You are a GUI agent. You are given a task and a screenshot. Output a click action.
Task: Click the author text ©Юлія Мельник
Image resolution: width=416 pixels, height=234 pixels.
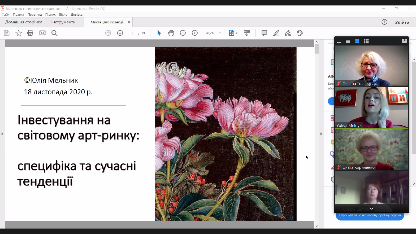[51, 80]
